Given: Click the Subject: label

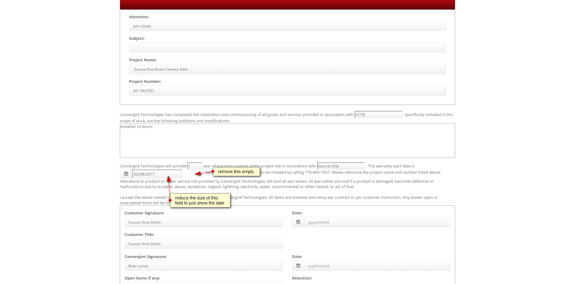Looking at the screenshot, I should coord(137,39).
